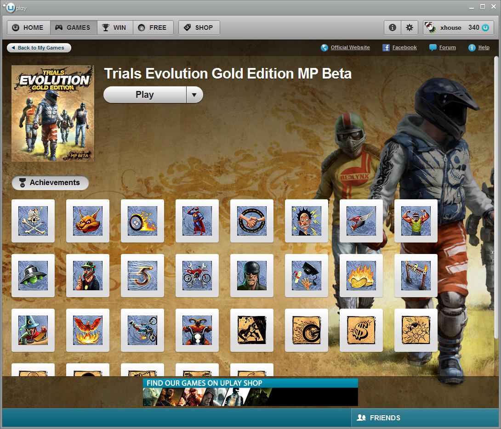Screen dimensions: 501x429
Task: Switch to the GAMES tab
Action: (74, 28)
